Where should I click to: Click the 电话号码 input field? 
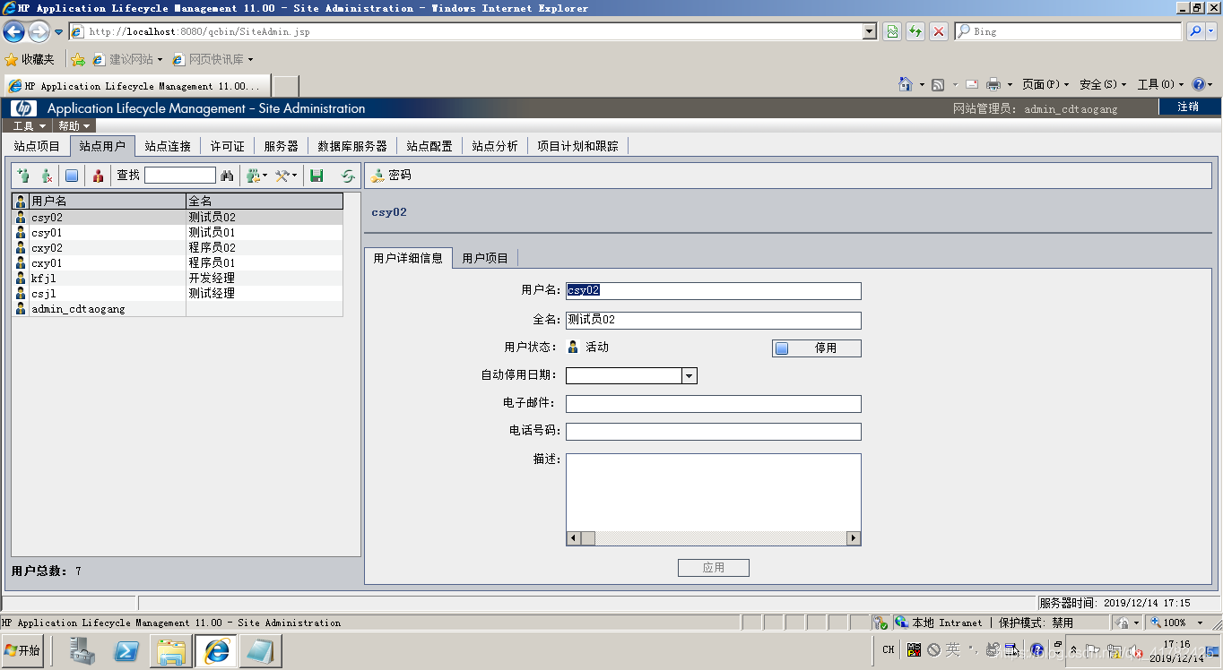pyautogui.click(x=714, y=432)
